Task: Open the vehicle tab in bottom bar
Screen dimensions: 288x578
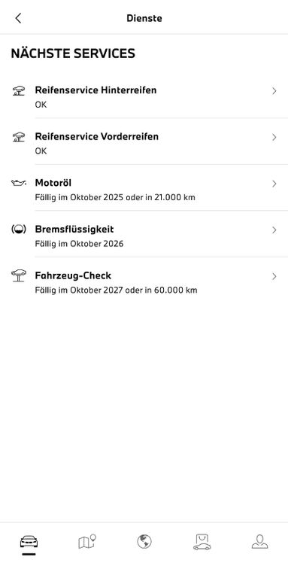Action: 29,542
